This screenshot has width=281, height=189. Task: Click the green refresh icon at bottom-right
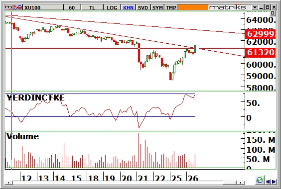click(x=260, y=180)
